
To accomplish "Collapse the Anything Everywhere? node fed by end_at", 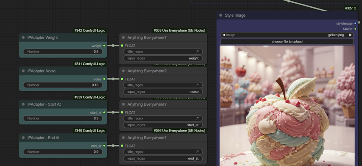I will 123,138.
